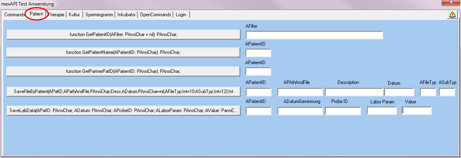Focus the APatientID field for GetPatientName

(258, 53)
